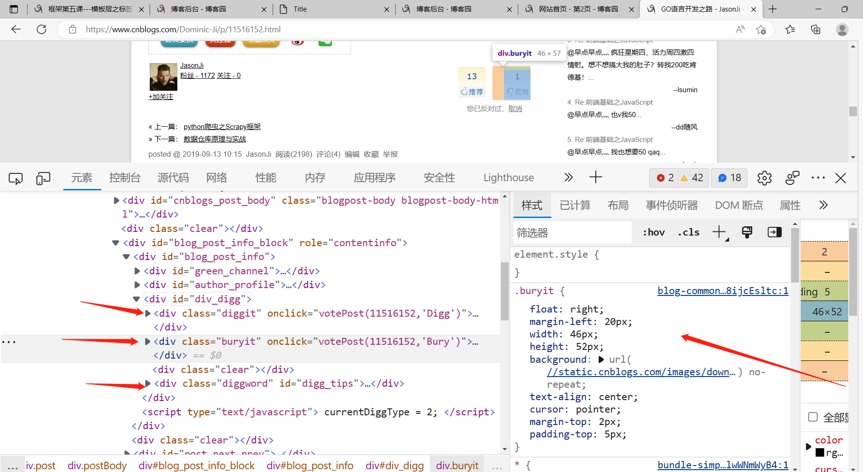Switch to the 框架第五课 tab
The height and width of the screenshot is (472, 863).
point(89,9)
